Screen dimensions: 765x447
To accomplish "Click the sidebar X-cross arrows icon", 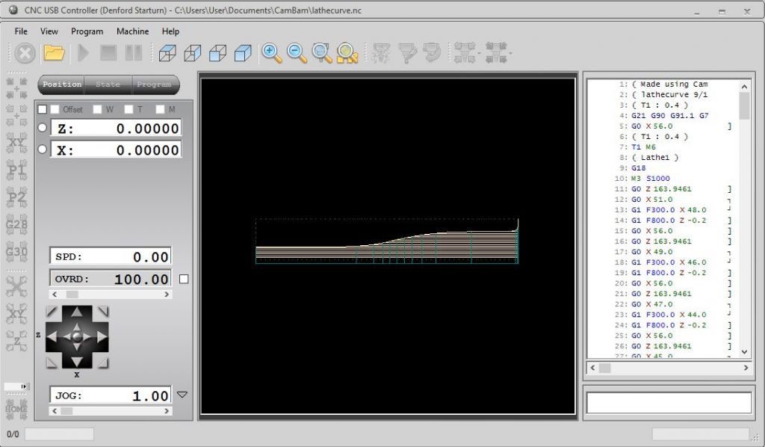I will click(x=16, y=286).
